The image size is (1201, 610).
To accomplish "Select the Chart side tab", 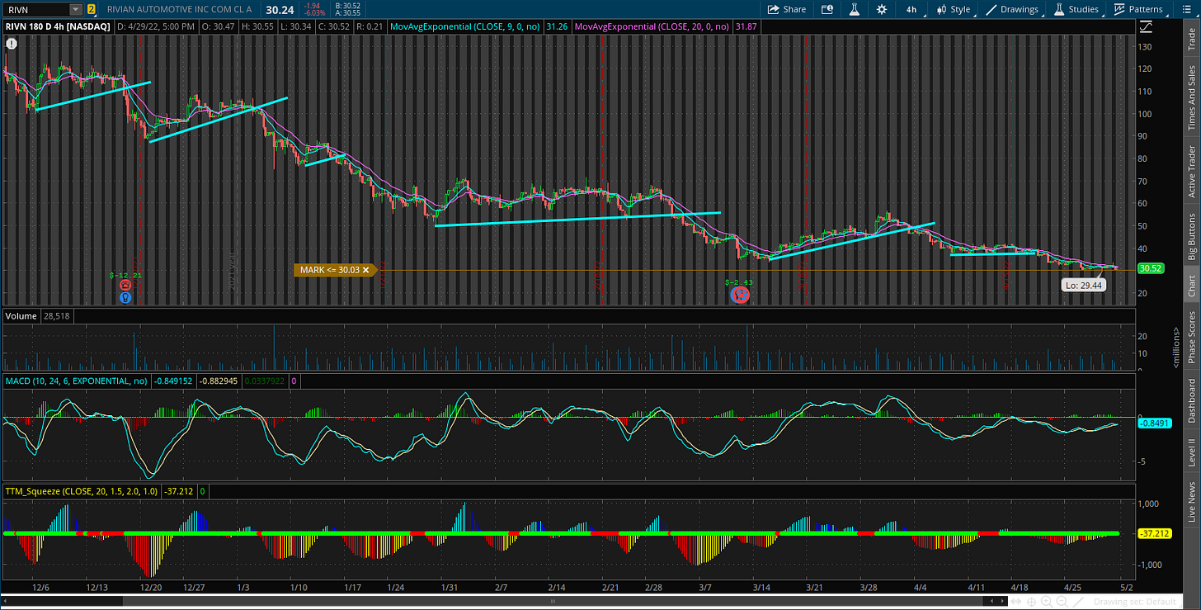I will click(x=1191, y=286).
